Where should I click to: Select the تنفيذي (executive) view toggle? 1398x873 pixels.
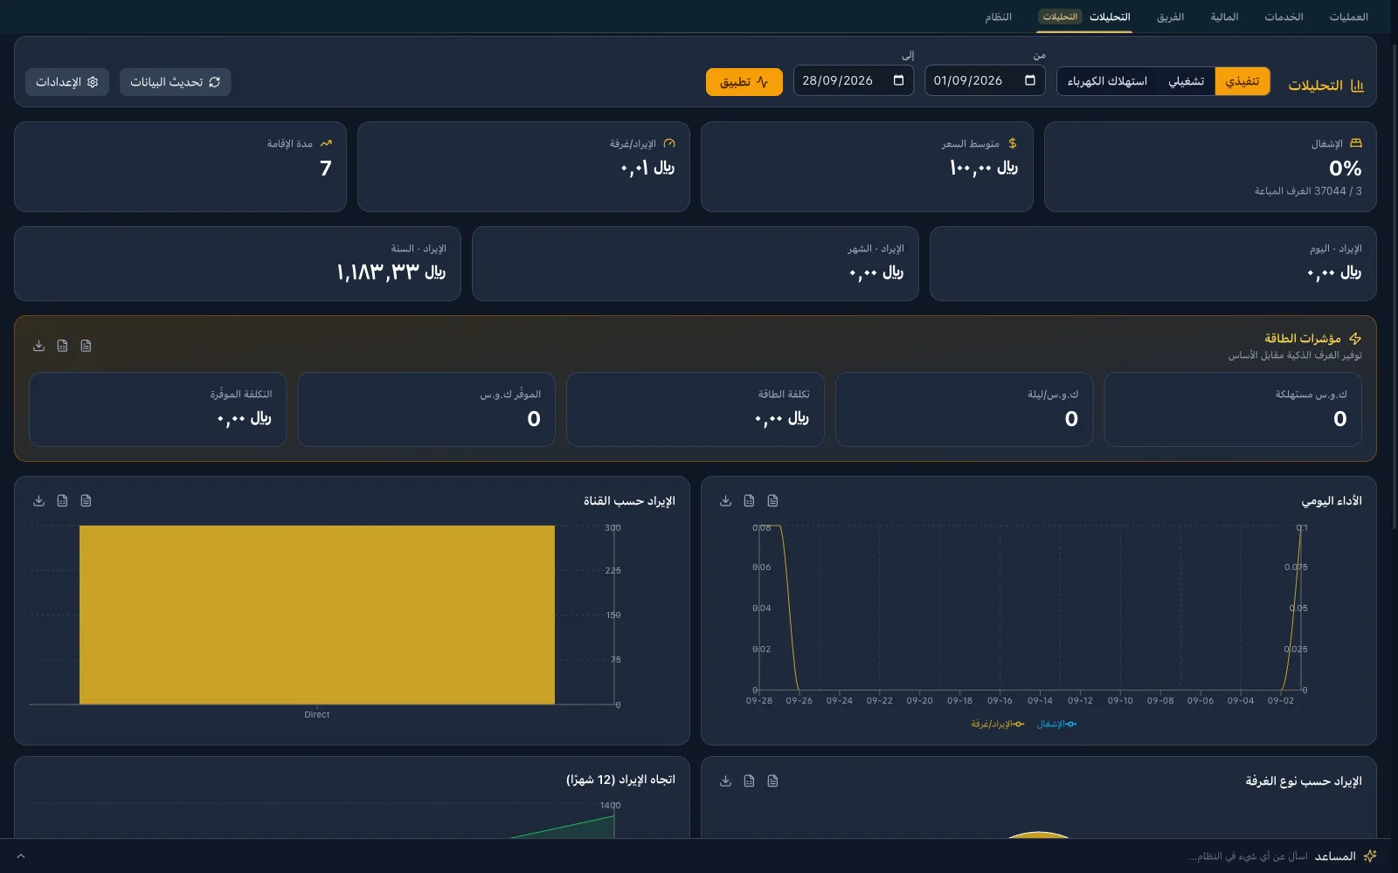point(1242,81)
